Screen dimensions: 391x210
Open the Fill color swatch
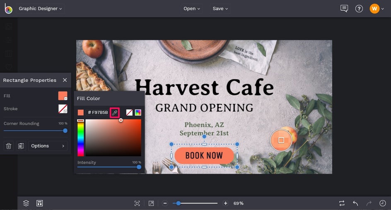(63, 96)
